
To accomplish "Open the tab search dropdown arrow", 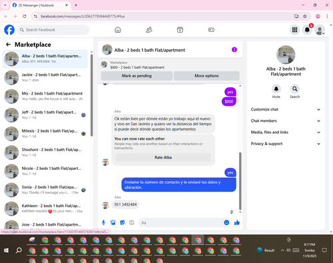I will coord(5,5).
